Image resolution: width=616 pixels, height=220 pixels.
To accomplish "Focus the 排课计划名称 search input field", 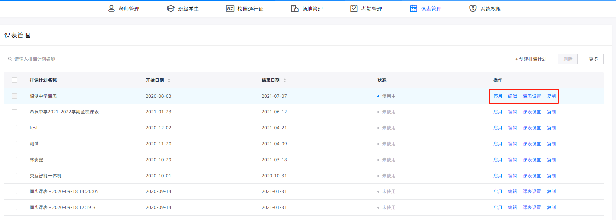I will (x=53, y=59).
